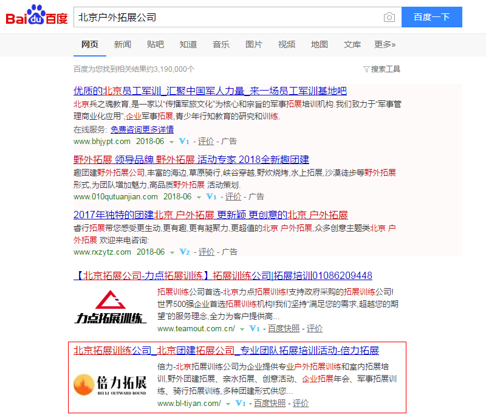Switch to the 图片 tab
Viewport: 486px width, 420px height.
[254, 44]
